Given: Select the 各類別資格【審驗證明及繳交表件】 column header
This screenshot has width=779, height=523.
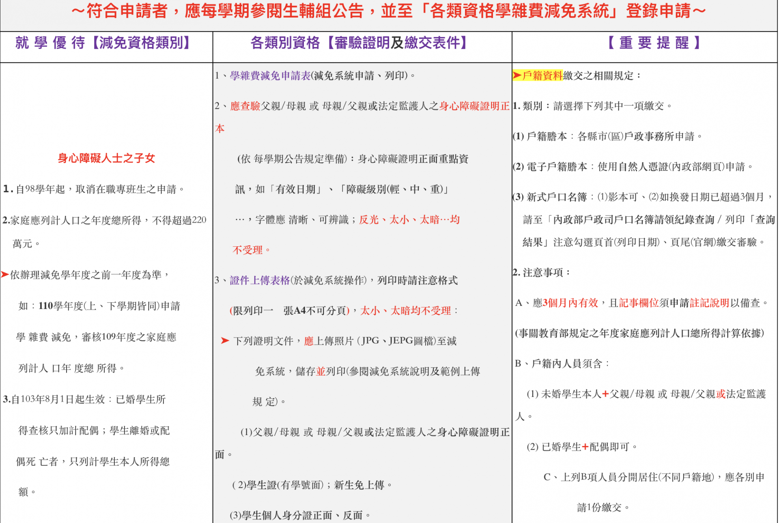Looking at the screenshot, I should [x=359, y=43].
